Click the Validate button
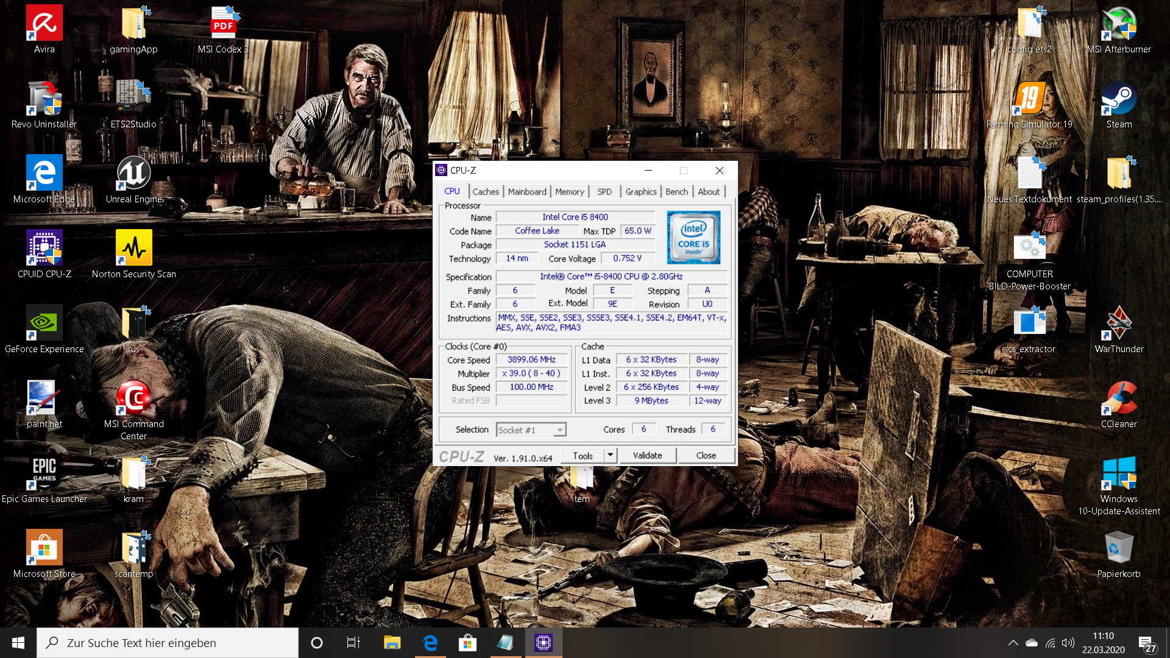This screenshot has height=658, width=1170. click(x=647, y=455)
